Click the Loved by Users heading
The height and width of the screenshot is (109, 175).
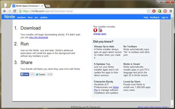132,82
